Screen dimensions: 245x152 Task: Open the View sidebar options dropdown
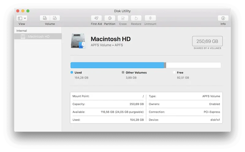(x=22, y=18)
